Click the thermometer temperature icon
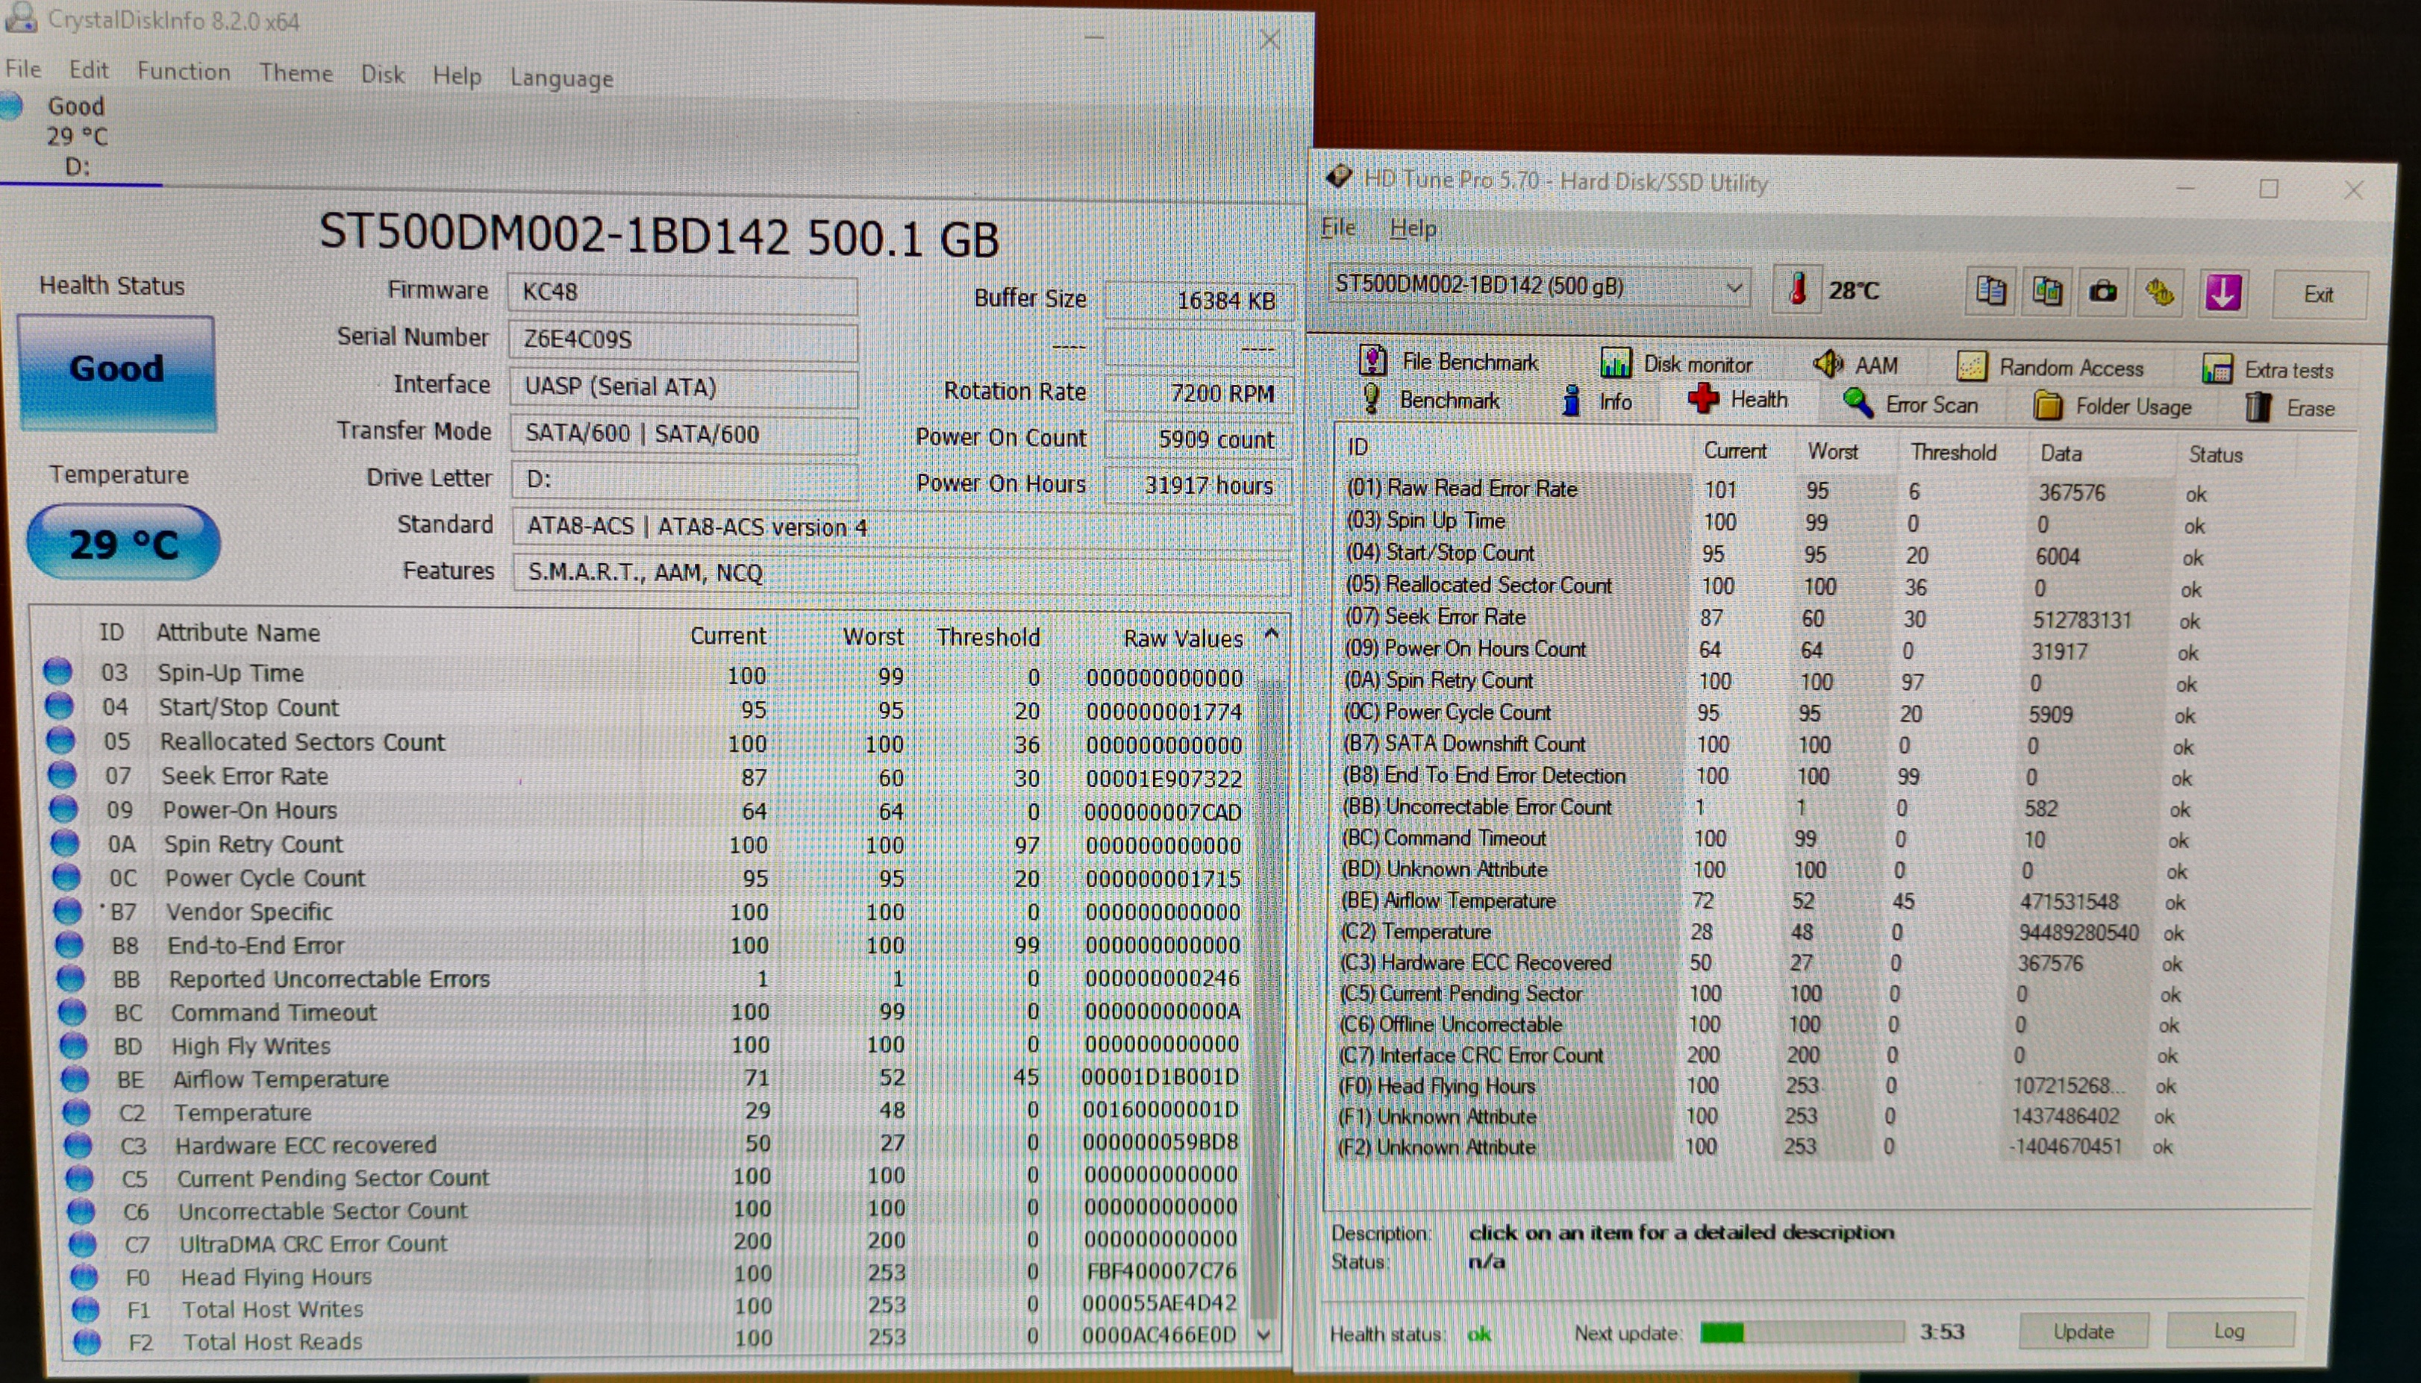The height and width of the screenshot is (1383, 2421). (1797, 289)
